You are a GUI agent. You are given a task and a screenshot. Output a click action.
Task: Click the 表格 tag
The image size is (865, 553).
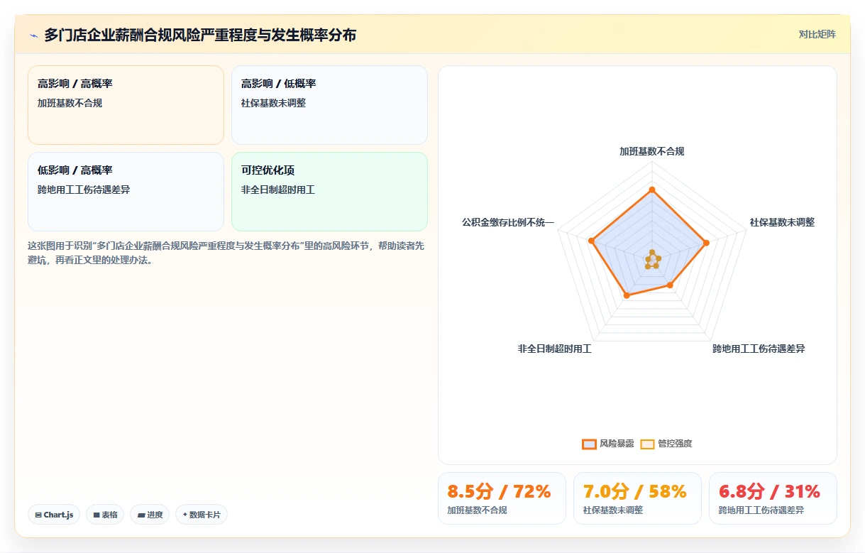105,515
